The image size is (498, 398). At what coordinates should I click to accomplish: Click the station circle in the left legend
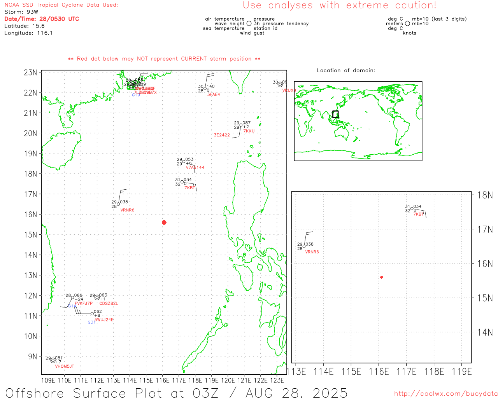(249, 24)
